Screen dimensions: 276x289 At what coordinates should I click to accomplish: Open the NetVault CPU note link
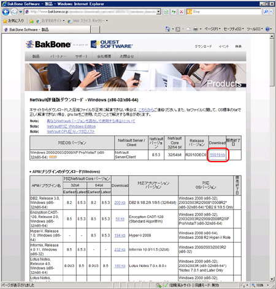(x=71, y=132)
